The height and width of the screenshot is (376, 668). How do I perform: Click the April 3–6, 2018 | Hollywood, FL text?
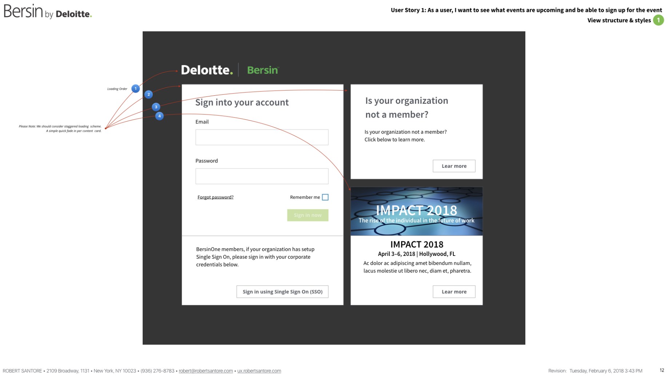pyautogui.click(x=417, y=254)
